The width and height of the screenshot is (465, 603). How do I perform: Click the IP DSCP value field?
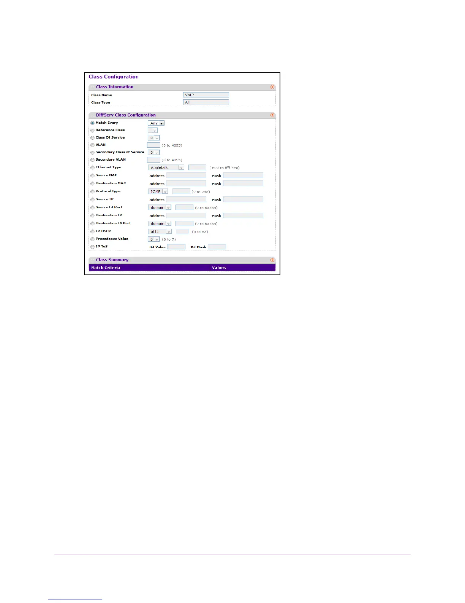tap(182, 231)
